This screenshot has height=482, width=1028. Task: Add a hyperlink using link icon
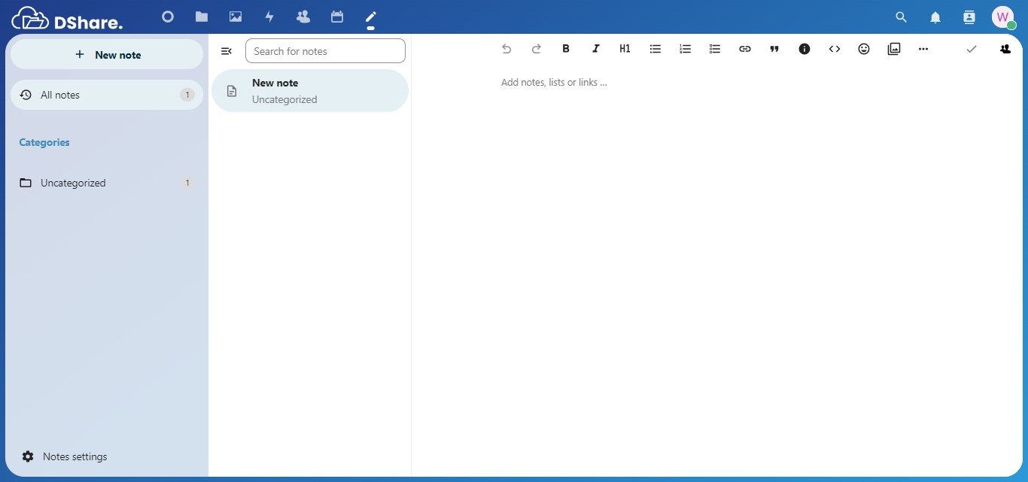[x=744, y=49]
